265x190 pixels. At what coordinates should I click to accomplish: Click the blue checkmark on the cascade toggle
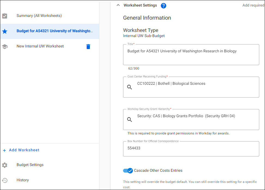130,170
